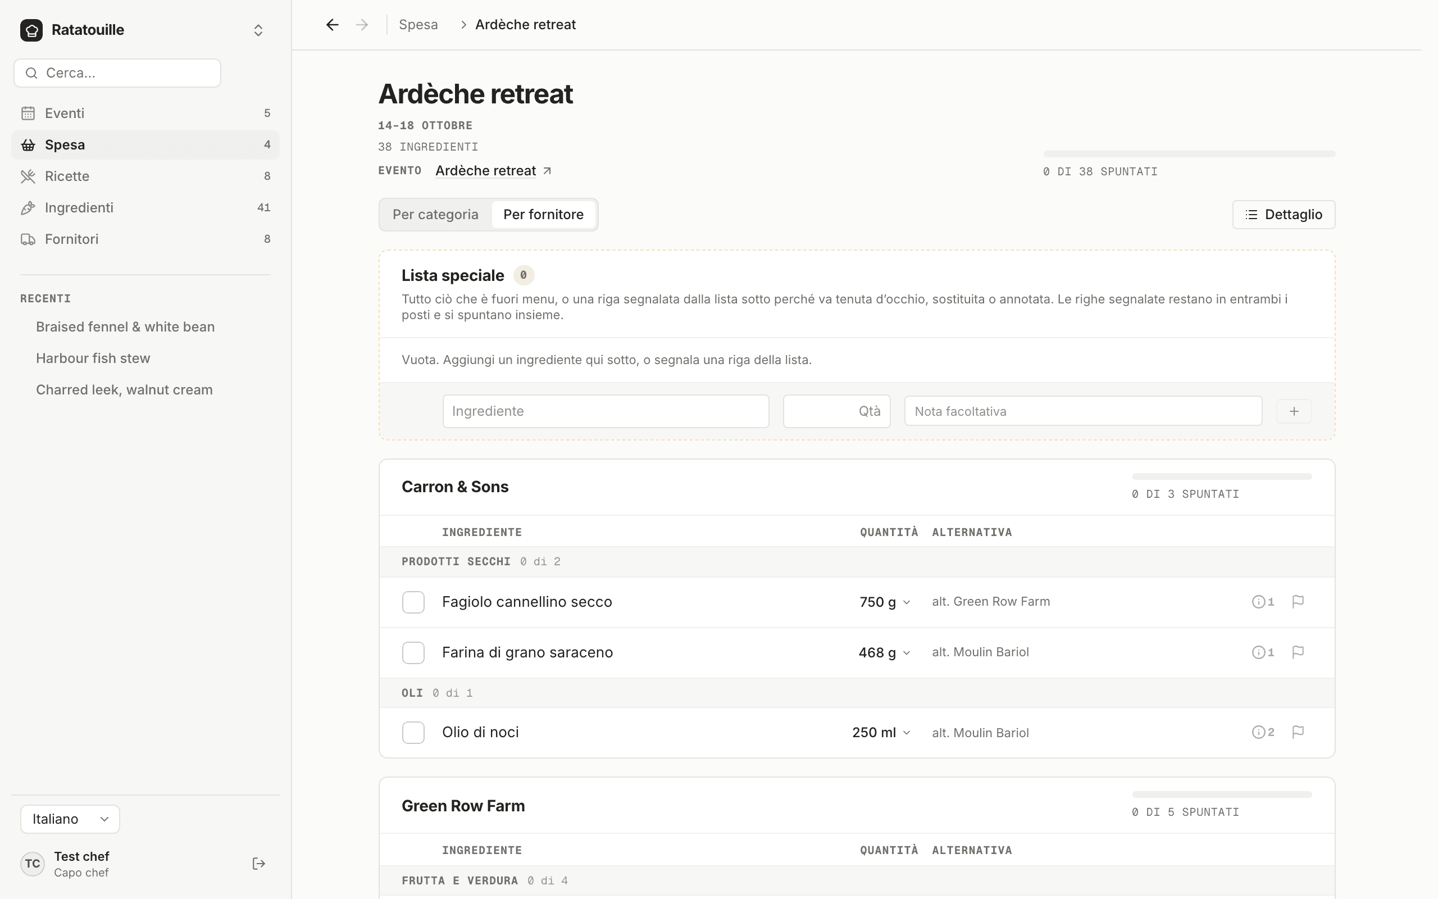Click the Oli group header
1438x899 pixels.
pos(857,693)
